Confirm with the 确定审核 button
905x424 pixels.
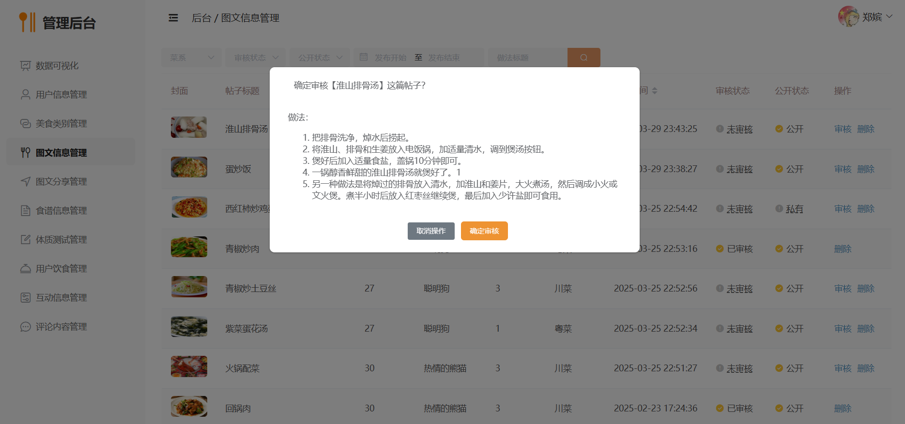(484, 231)
